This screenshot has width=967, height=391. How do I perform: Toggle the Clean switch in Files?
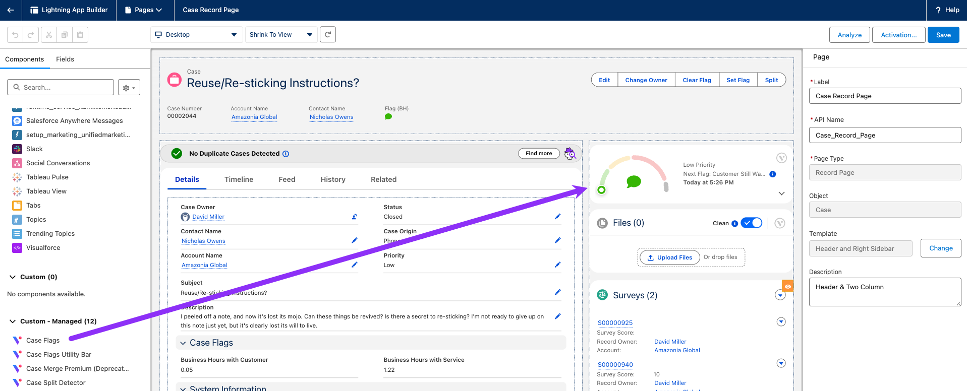(752, 223)
